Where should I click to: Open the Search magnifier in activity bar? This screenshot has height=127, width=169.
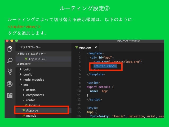(10, 60)
